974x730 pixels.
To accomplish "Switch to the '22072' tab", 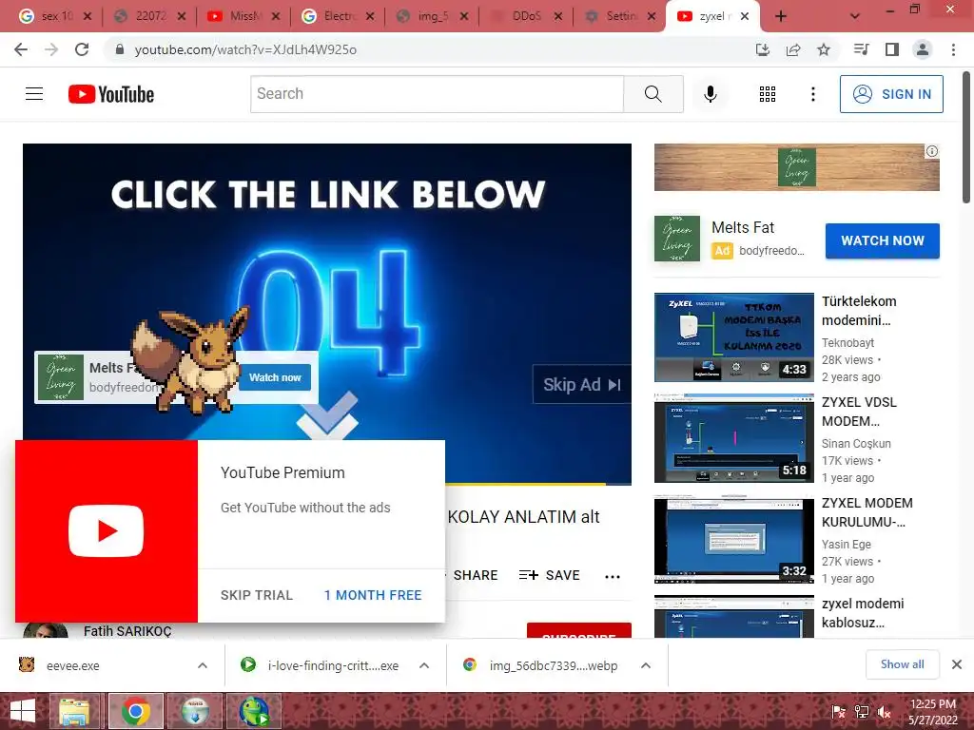I will coord(149,16).
